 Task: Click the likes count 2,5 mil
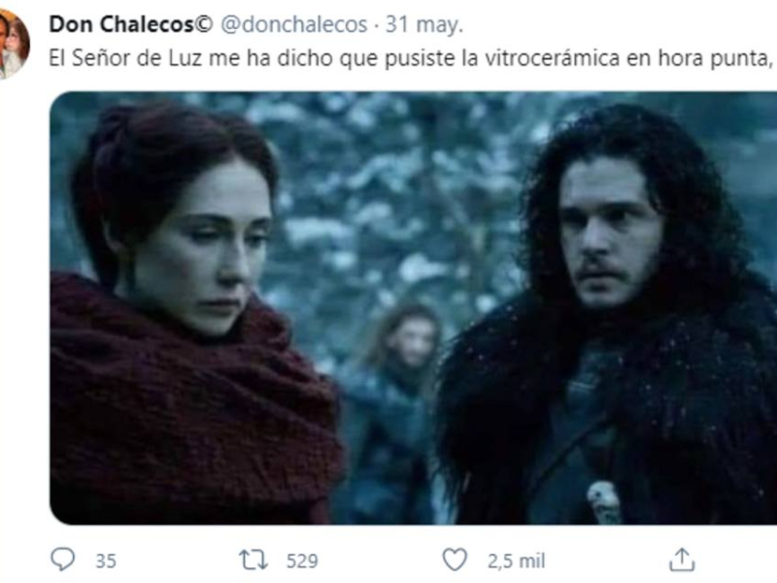[x=516, y=562]
